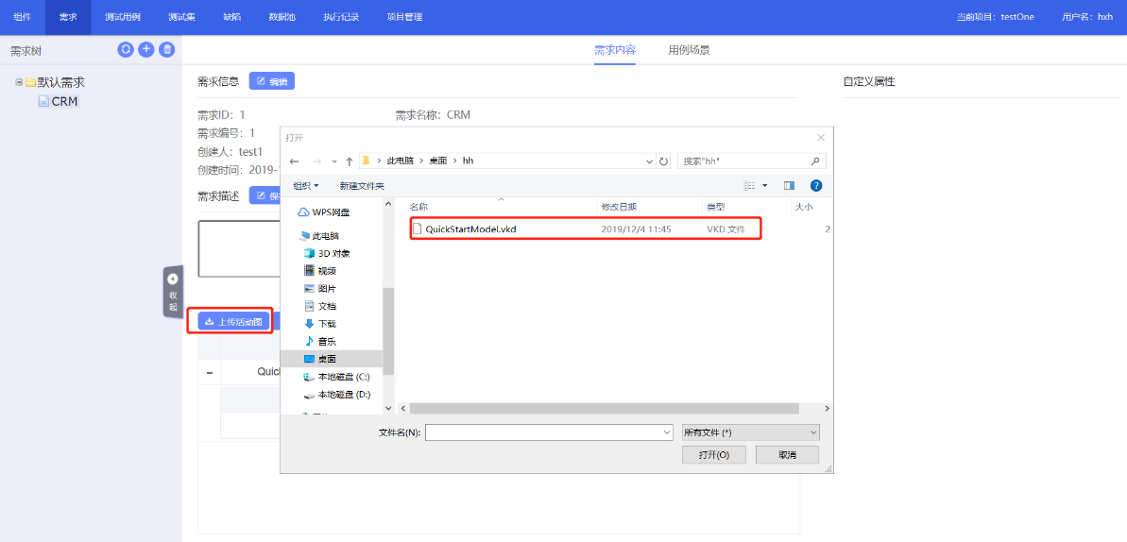Open the 所有文件 file type dropdown
The image size is (1127, 542).
coord(750,432)
